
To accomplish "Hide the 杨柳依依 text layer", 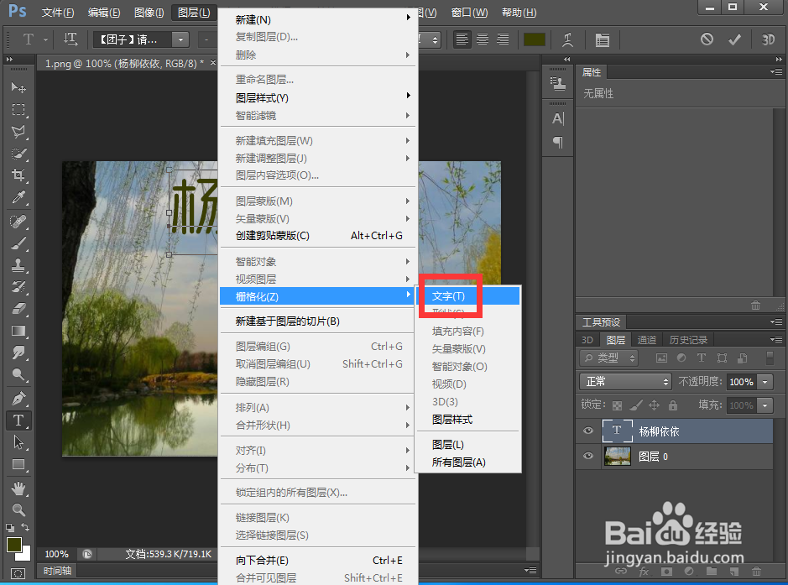I will [x=587, y=431].
